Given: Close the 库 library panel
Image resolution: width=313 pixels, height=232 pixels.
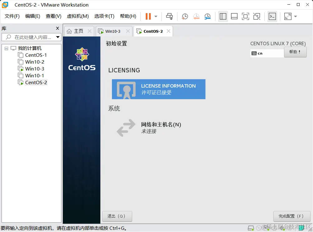Looking at the screenshot, I should (57, 28).
